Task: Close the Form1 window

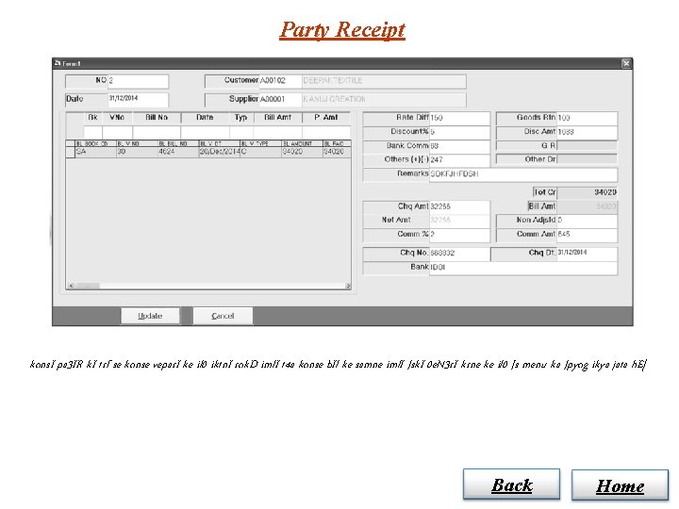Action: tap(626, 64)
